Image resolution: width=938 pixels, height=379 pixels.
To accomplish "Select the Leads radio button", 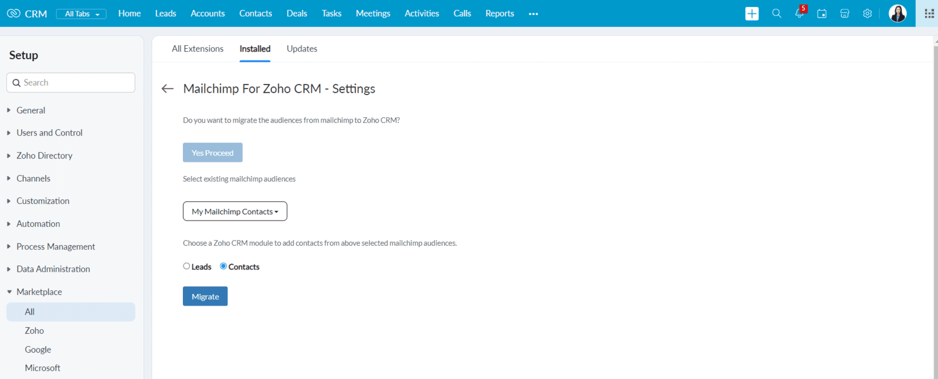I will tap(186, 266).
